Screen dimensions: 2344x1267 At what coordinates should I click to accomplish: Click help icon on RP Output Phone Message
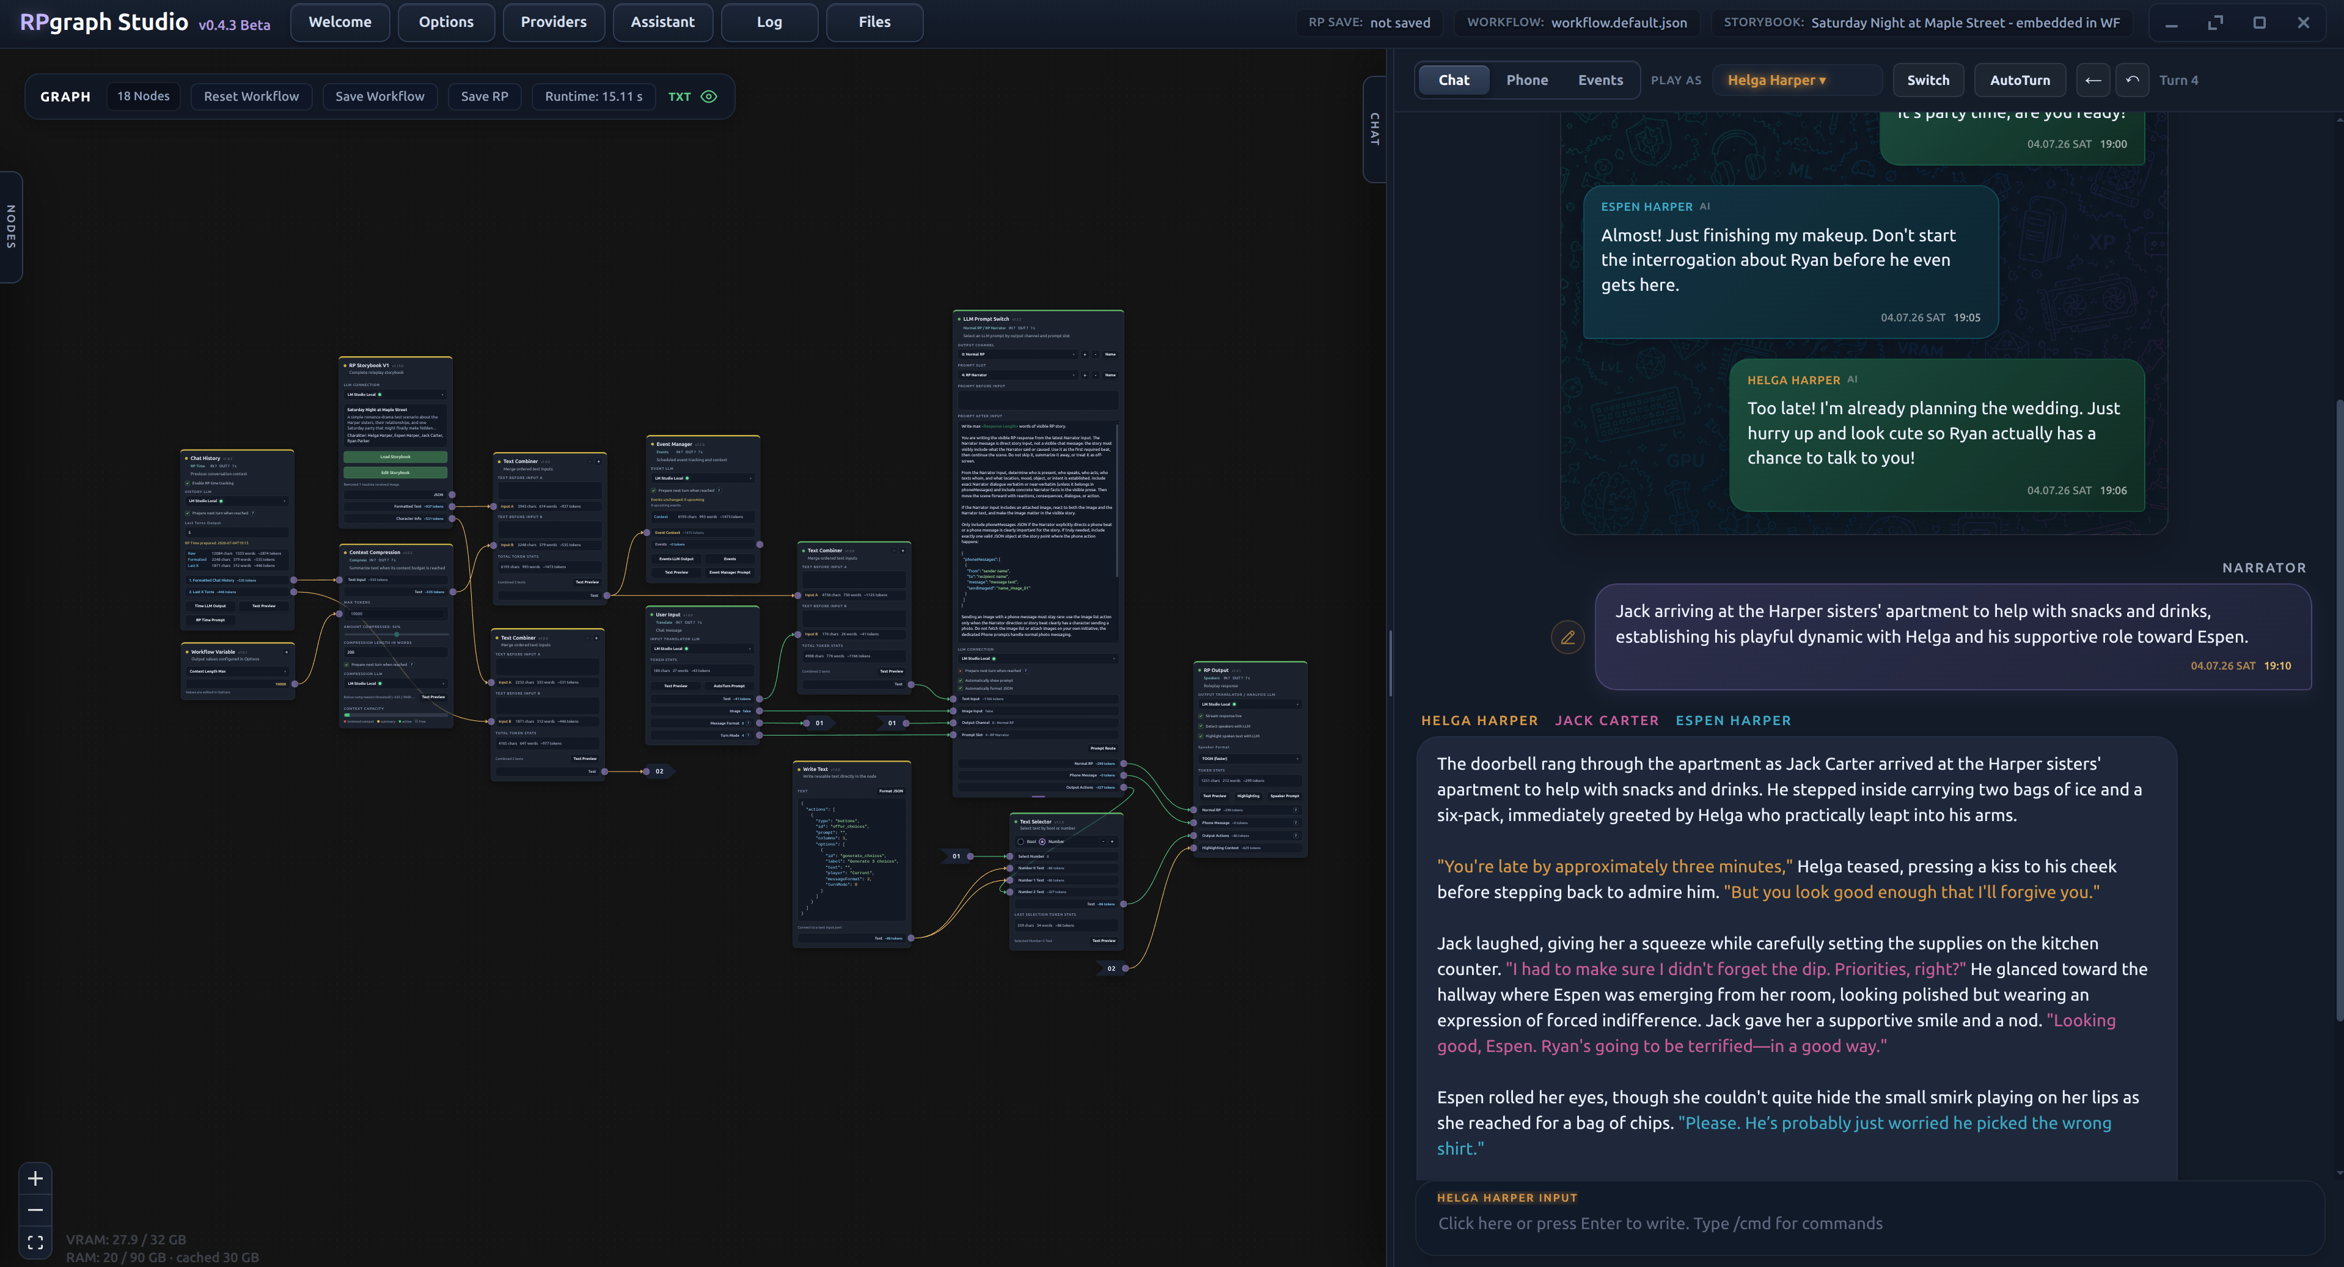tap(1296, 822)
